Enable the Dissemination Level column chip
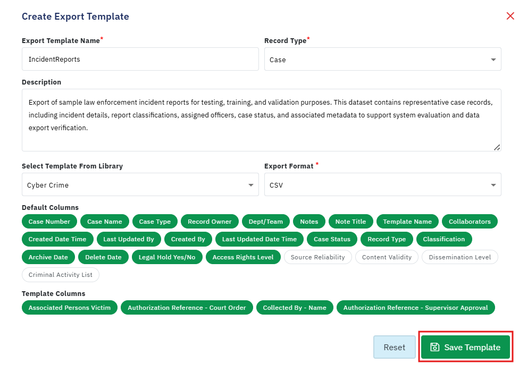Viewport: 519px width, 372px height. (460, 257)
